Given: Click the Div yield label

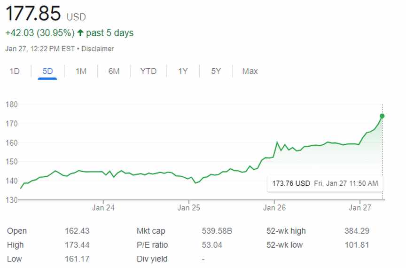Looking at the screenshot, I should (152, 259).
